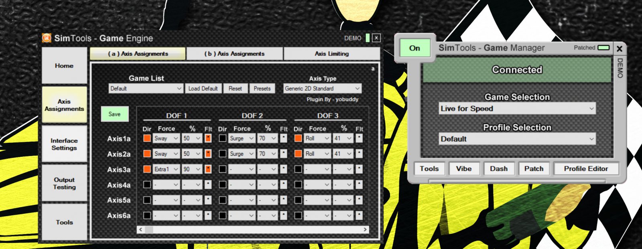Toggle Axis1a DOF 1 Flt filter box

tap(208, 138)
